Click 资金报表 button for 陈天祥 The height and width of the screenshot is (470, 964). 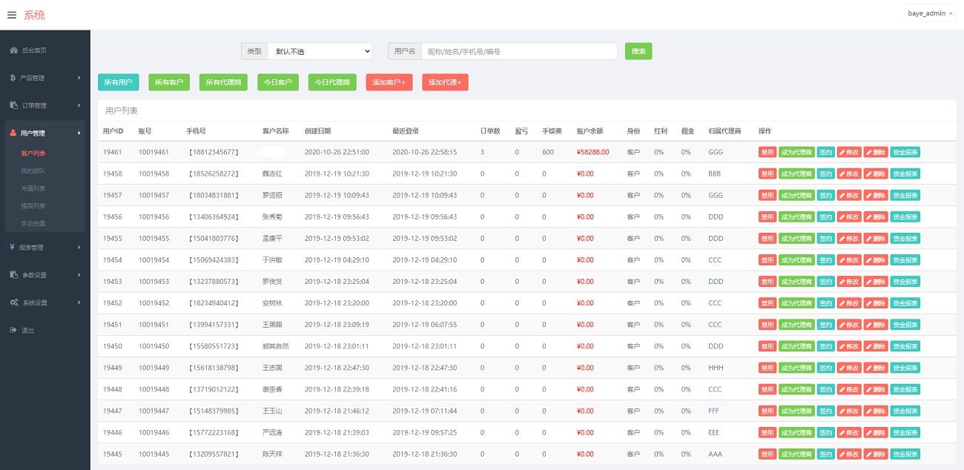pyautogui.click(x=905, y=454)
